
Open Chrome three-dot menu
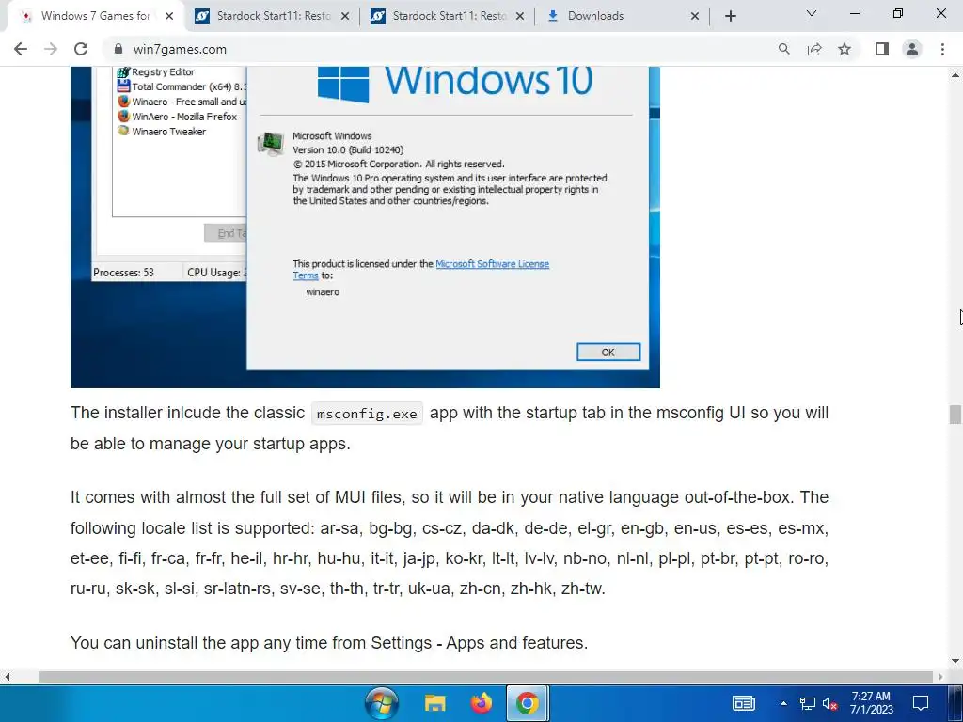pyautogui.click(x=942, y=49)
